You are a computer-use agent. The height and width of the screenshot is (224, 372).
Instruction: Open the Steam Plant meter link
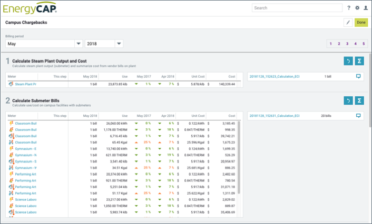25,84
